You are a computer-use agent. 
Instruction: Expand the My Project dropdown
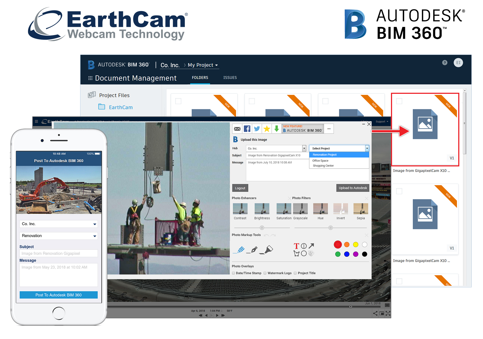point(203,65)
